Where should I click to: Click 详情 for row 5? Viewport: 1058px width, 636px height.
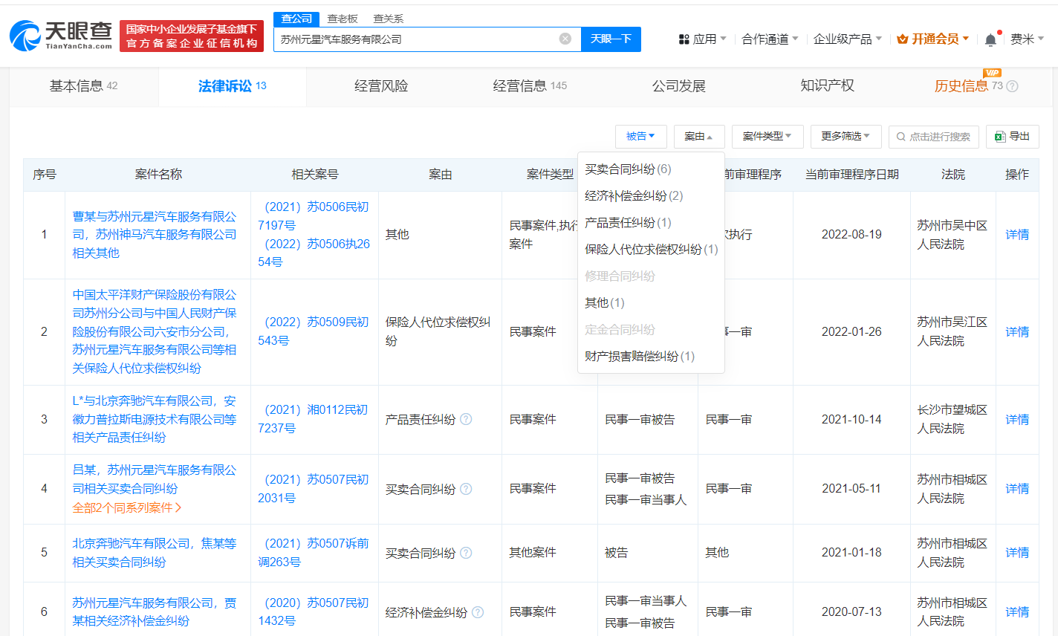pyautogui.click(x=1017, y=553)
